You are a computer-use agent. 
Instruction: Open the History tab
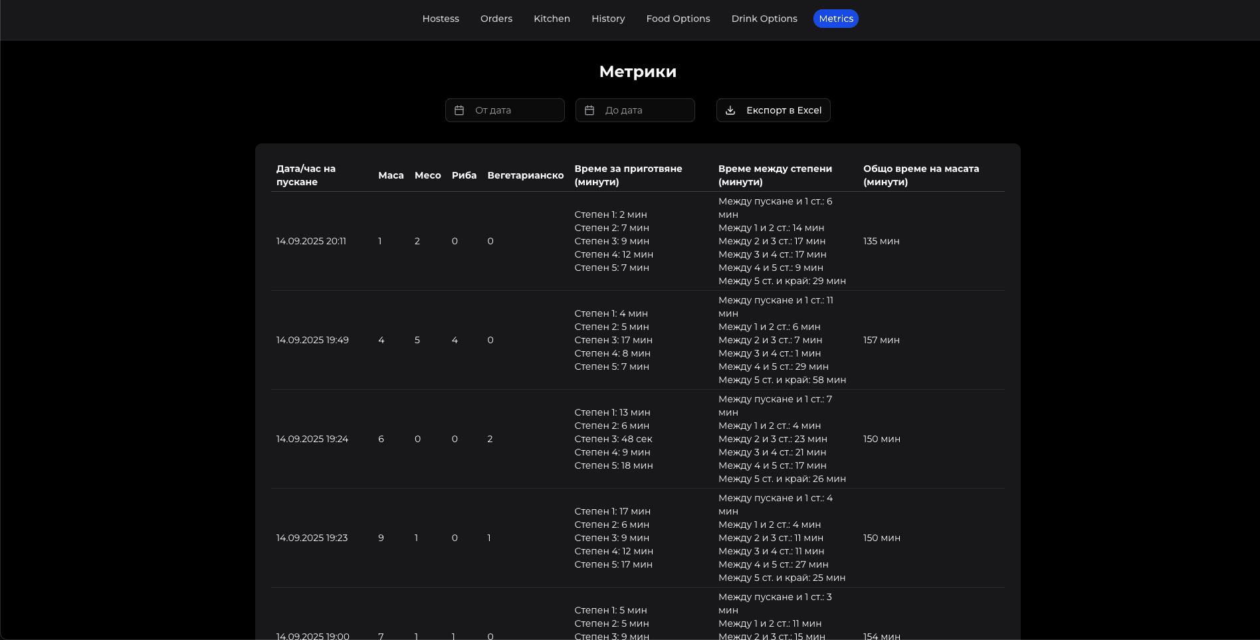(608, 19)
